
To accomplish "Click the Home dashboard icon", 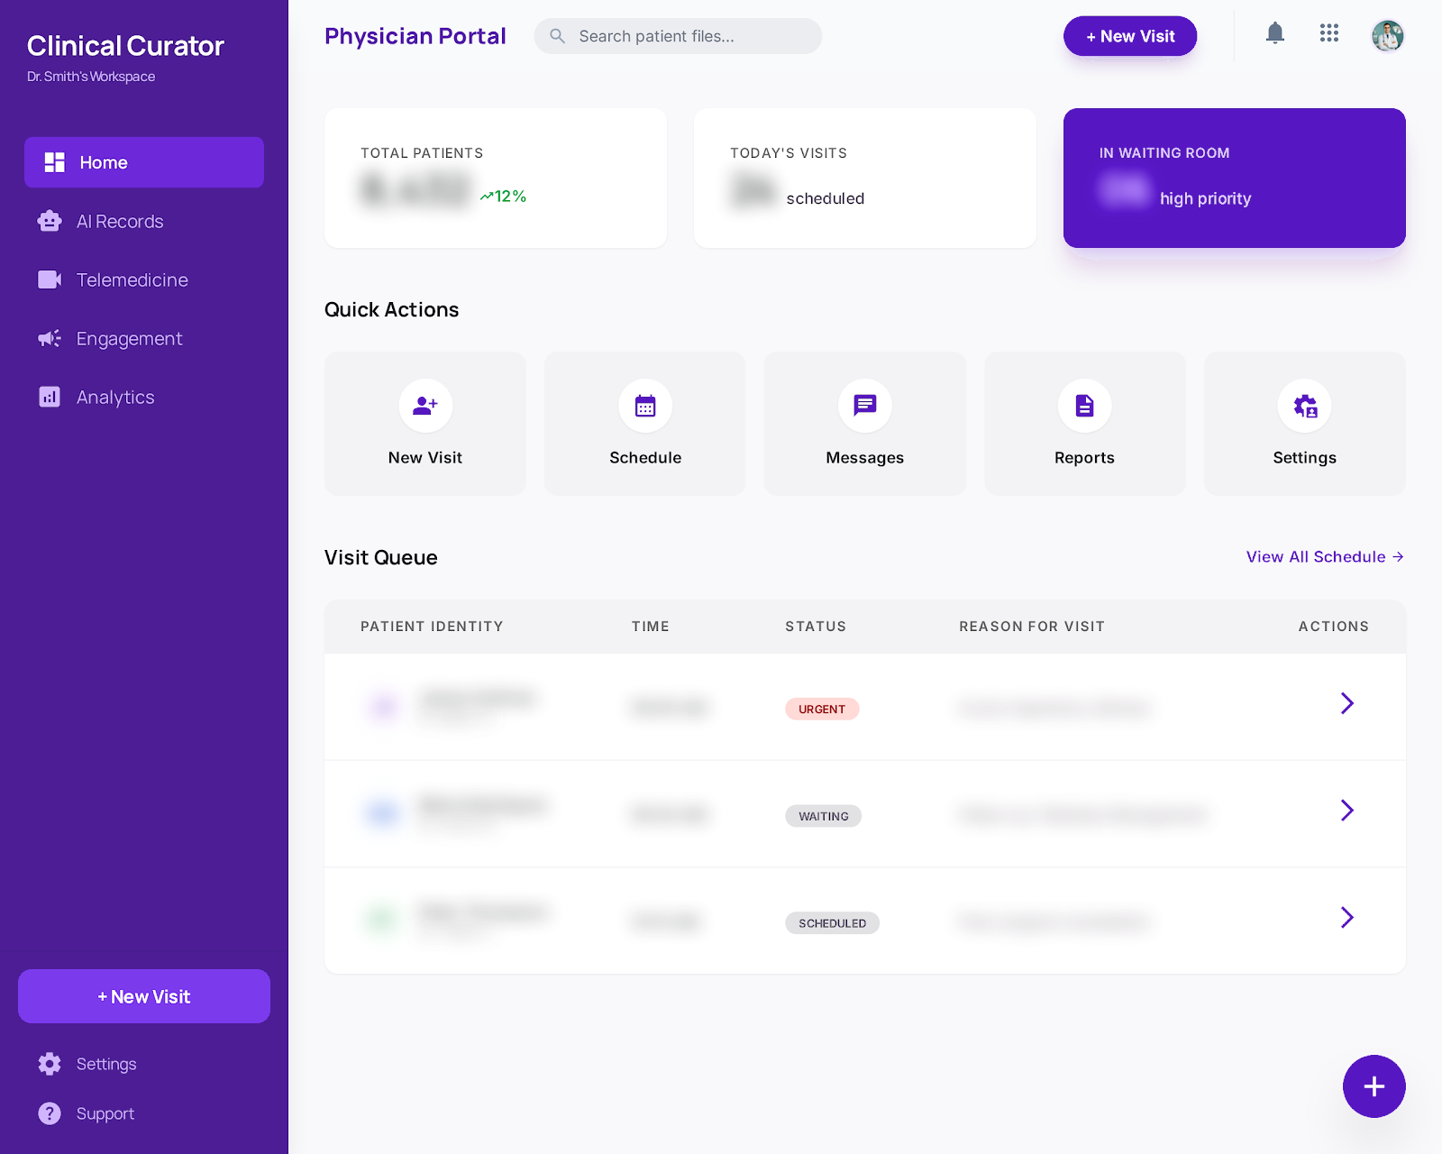I will pos(55,162).
